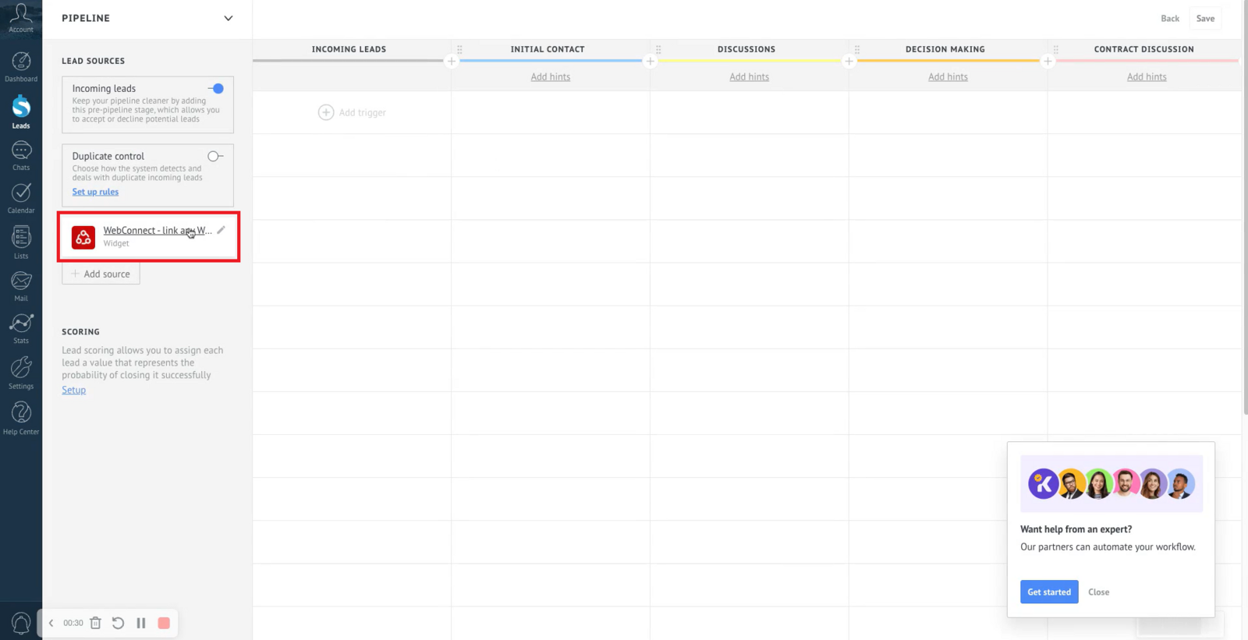Viewport: 1248px width, 640px height.
Task: Open the Stats section
Action: pos(21,328)
